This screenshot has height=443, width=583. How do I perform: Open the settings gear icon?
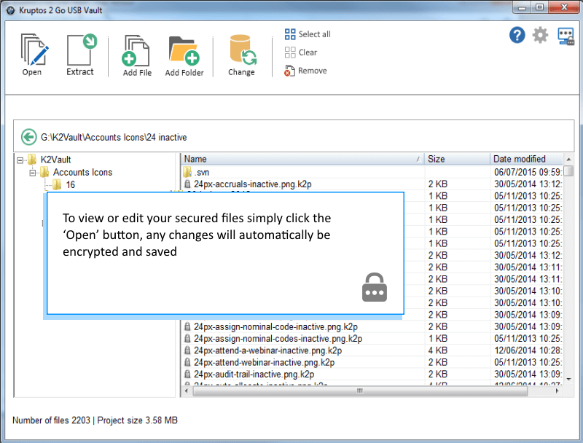[540, 35]
